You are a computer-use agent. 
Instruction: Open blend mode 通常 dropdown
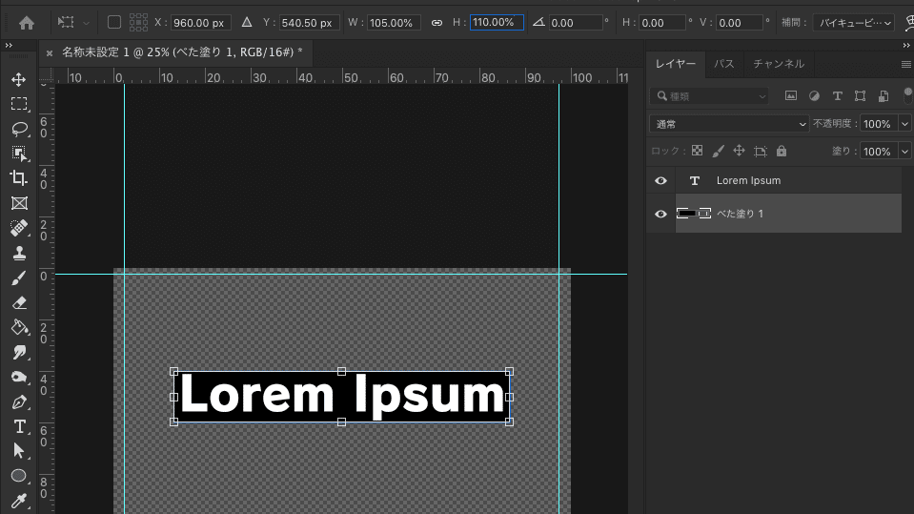pos(729,124)
